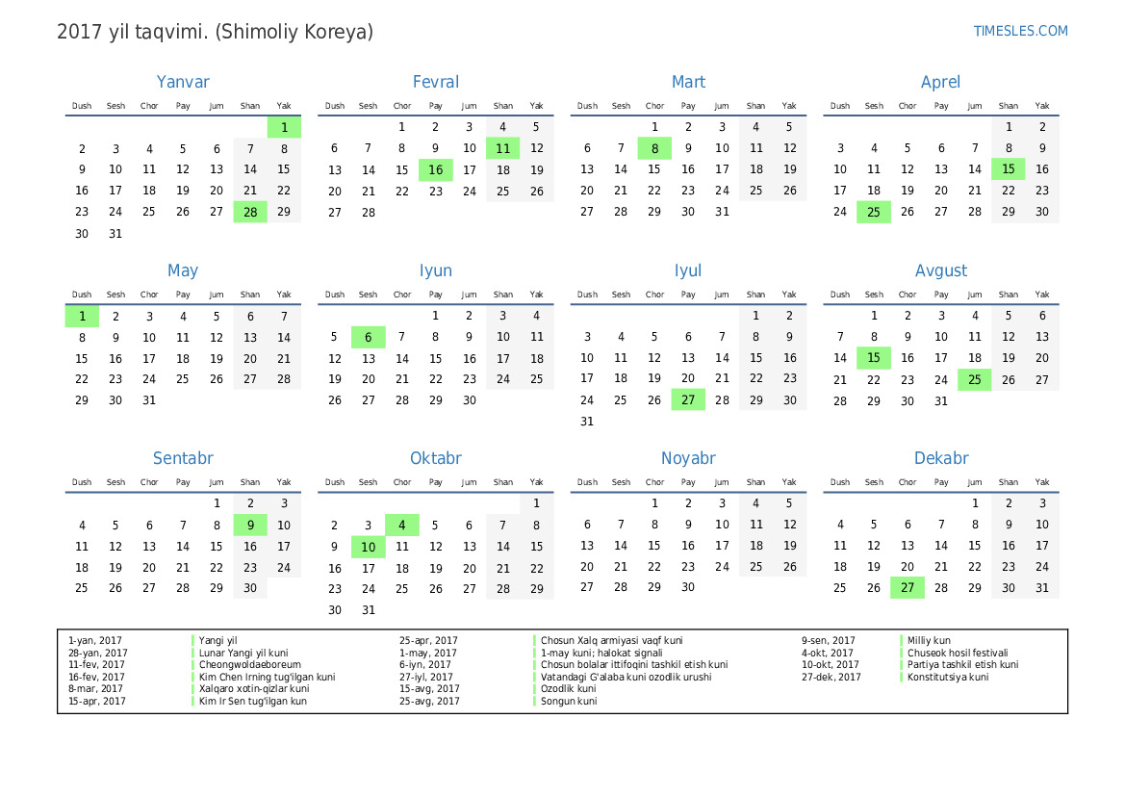Click holiday name 'Ozodlik kuni'
This screenshot has width=1125, height=796.
tap(568, 688)
